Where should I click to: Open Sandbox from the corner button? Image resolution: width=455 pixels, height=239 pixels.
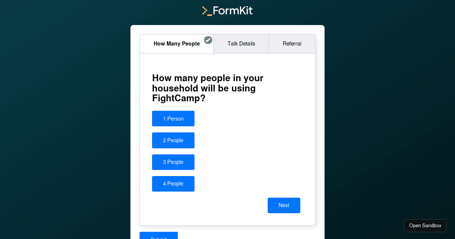click(x=425, y=225)
